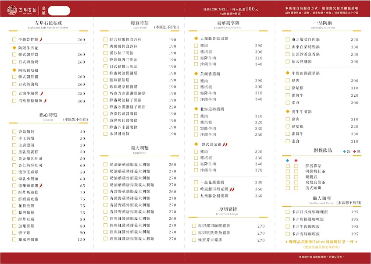The height and width of the screenshot is (264, 371).
Task: Click the red hot diamond in legend
Action: [354, 151]
